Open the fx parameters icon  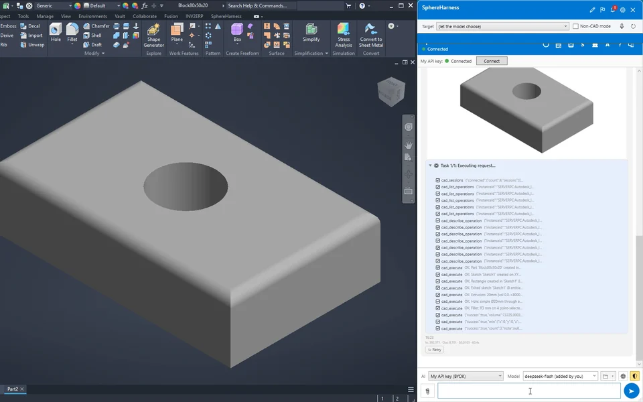click(145, 6)
